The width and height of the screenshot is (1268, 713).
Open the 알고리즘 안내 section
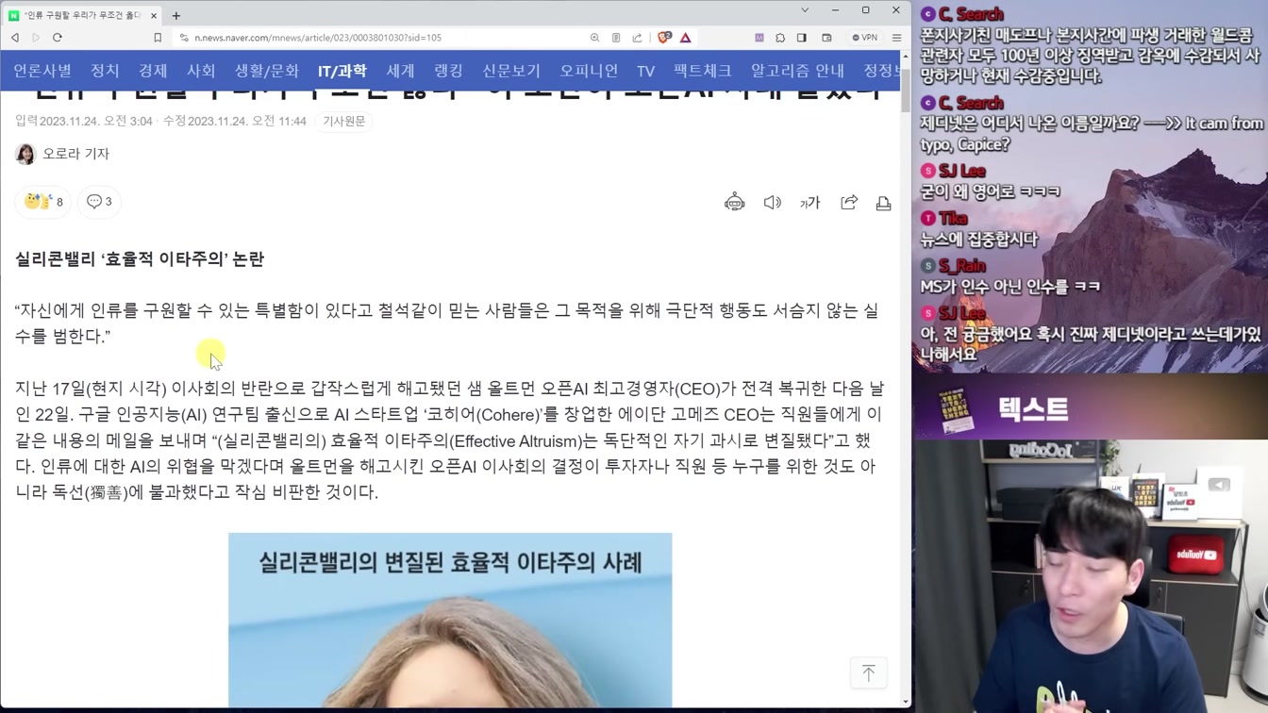tap(798, 71)
